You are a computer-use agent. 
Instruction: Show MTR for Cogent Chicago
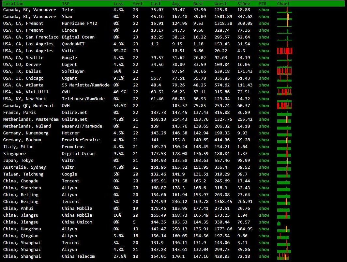(264, 78)
